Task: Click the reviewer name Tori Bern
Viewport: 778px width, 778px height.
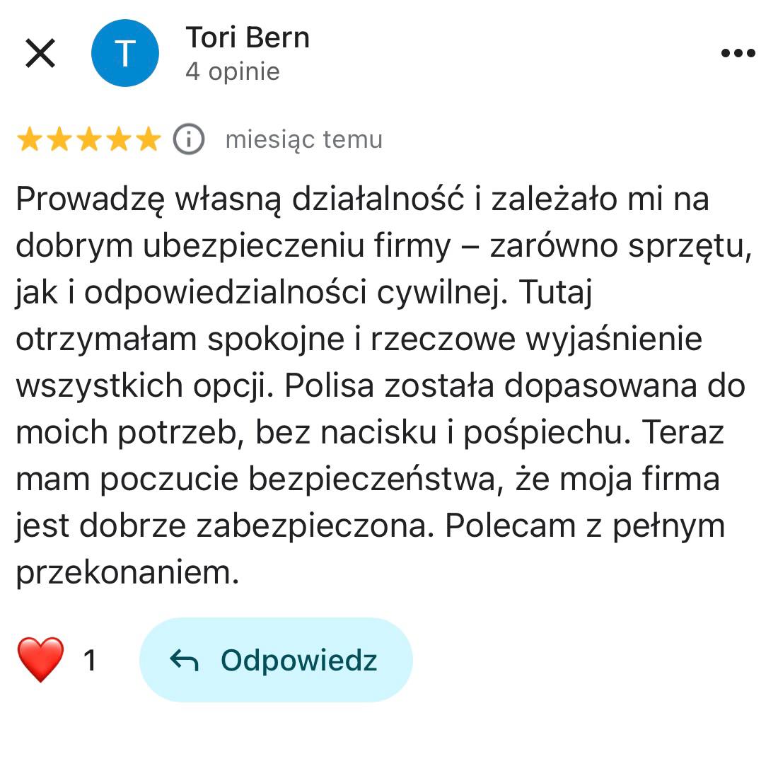Action: coord(248,37)
